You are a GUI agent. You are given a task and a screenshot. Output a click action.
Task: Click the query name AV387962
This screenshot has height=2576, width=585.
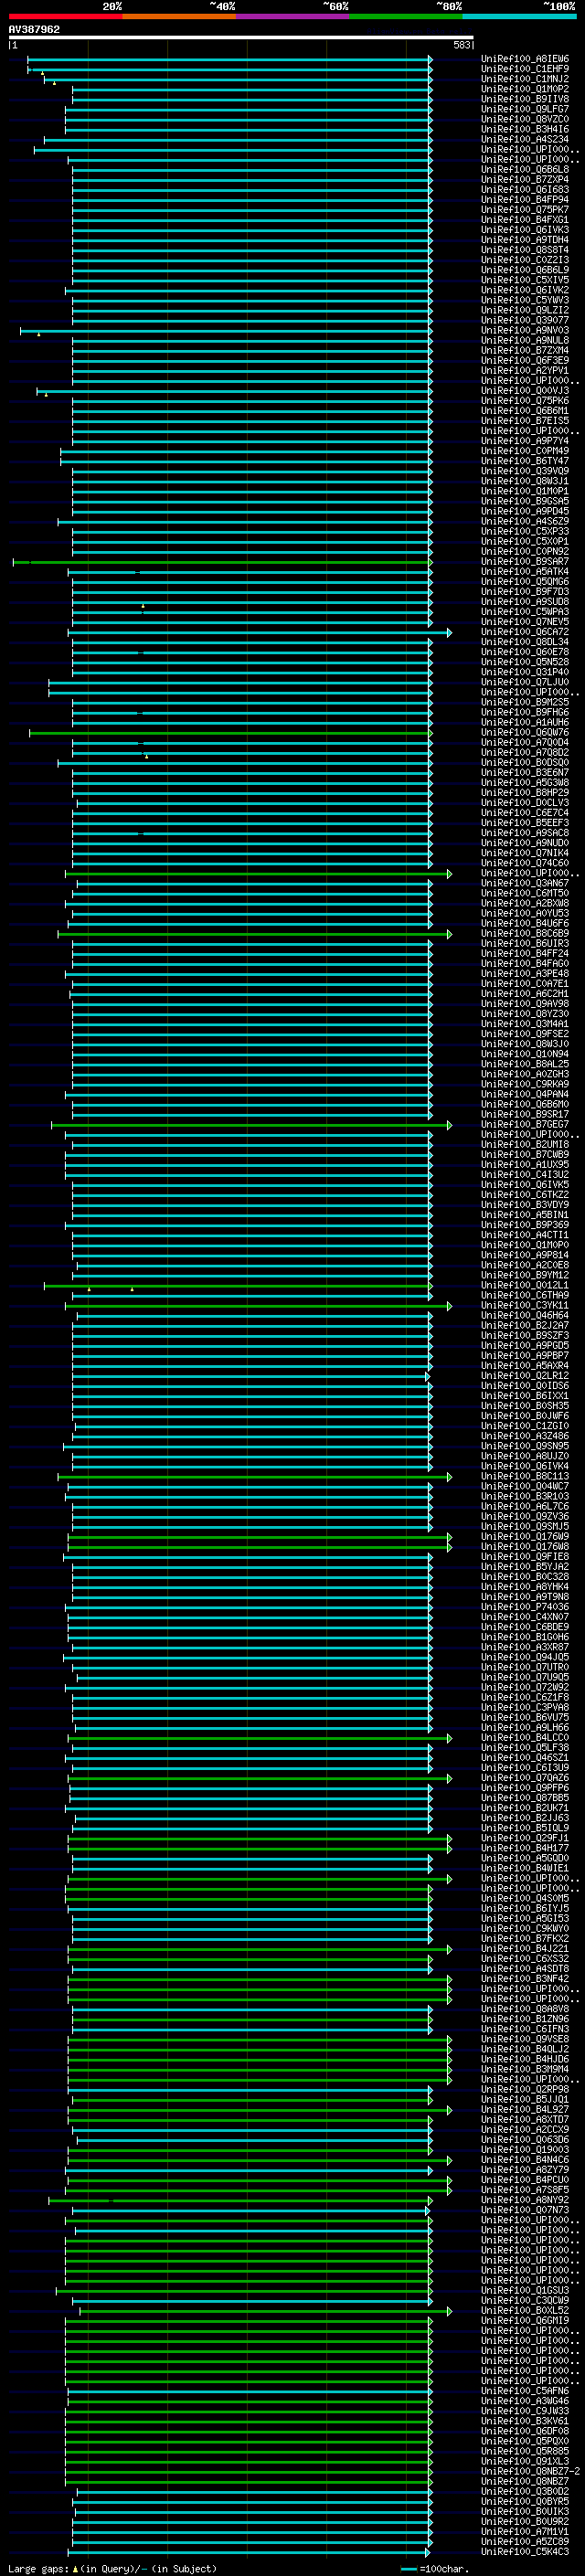point(34,29)
